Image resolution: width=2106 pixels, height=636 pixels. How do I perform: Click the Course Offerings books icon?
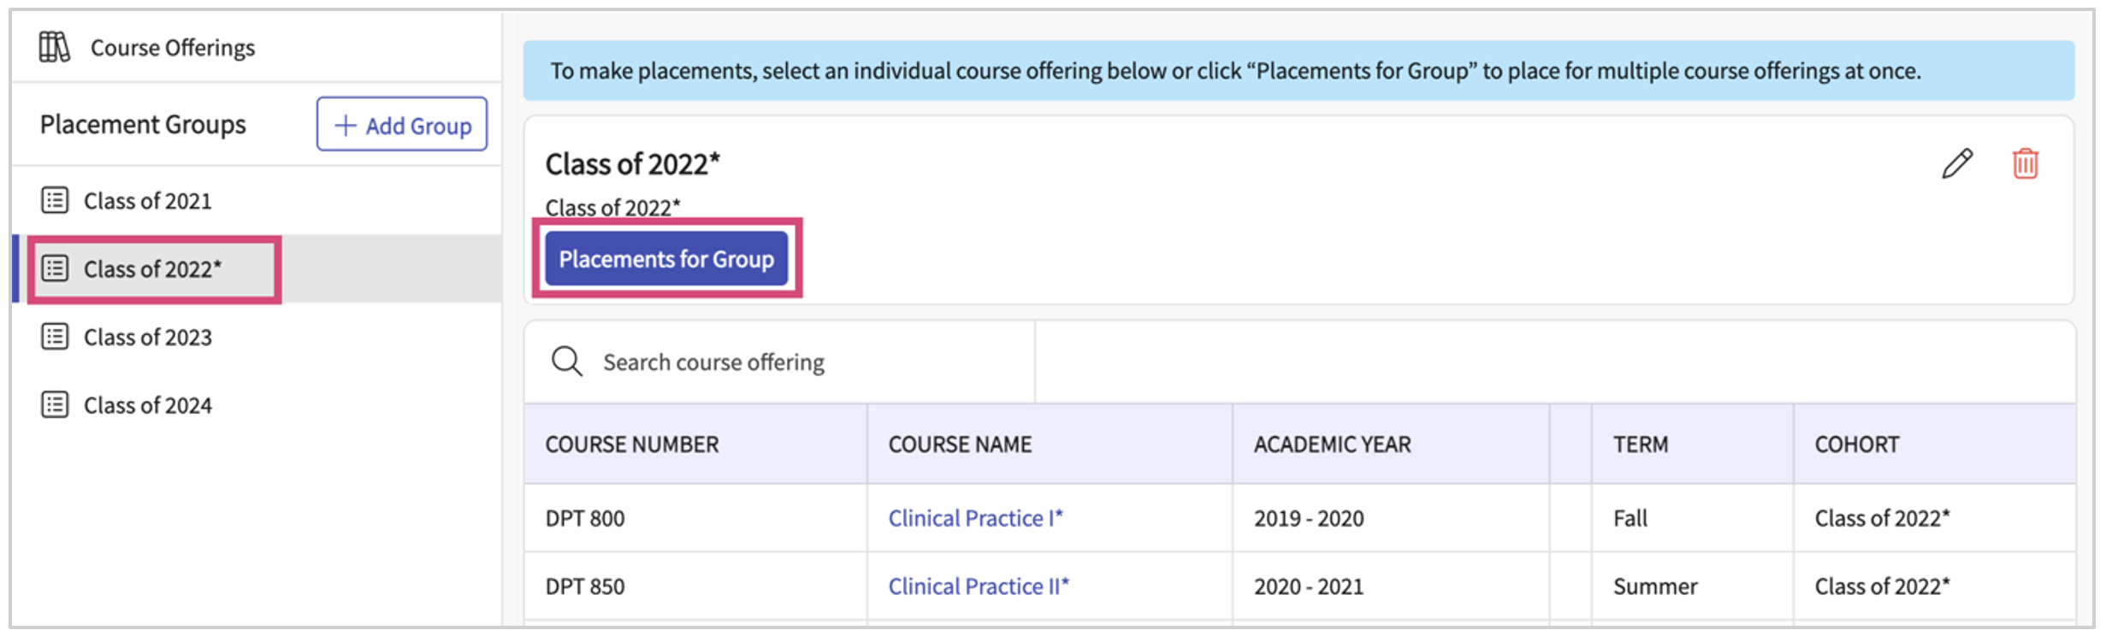55,47
